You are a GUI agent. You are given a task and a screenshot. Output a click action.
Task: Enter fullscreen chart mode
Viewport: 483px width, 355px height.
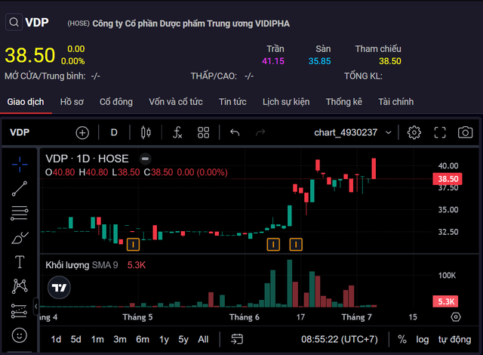[440, 132]
